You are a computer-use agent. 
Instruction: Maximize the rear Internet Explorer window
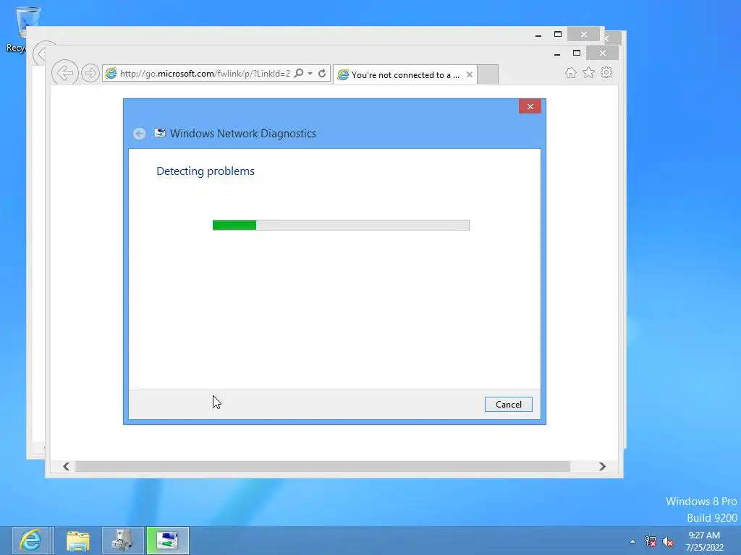point(558,34)
